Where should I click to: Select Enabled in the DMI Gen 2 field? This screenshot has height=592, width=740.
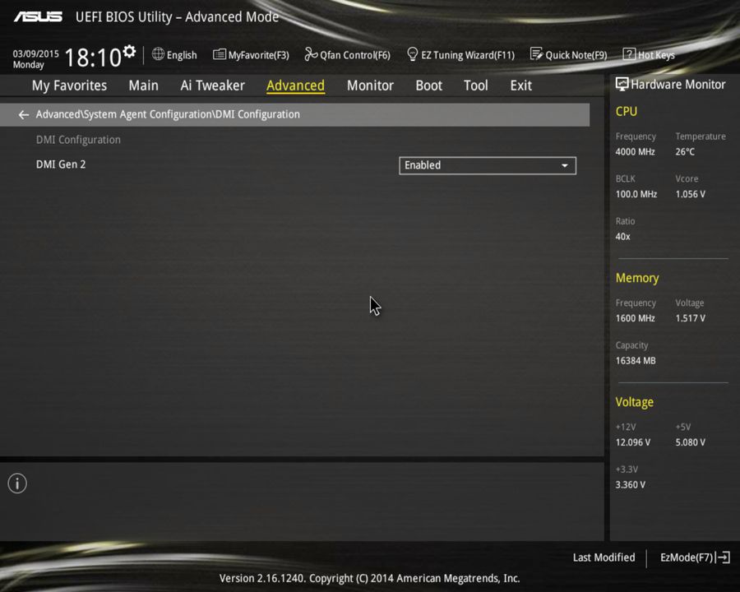tap(487, 165)
